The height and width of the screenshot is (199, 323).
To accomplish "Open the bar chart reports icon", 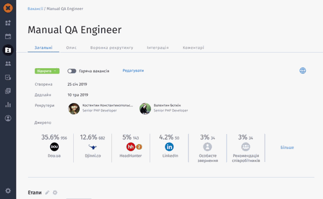I will (8, 105).
